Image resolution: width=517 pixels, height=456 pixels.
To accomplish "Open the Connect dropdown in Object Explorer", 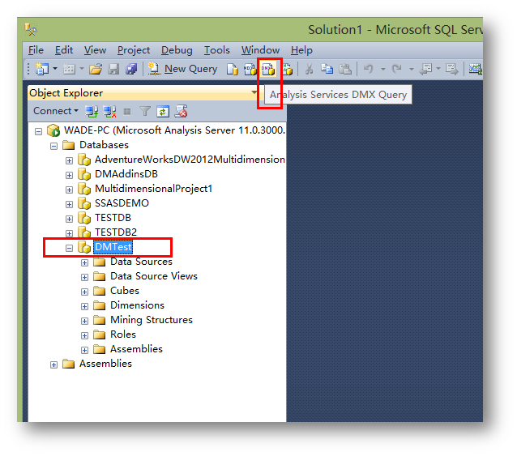I will click(x=56, y=111).
